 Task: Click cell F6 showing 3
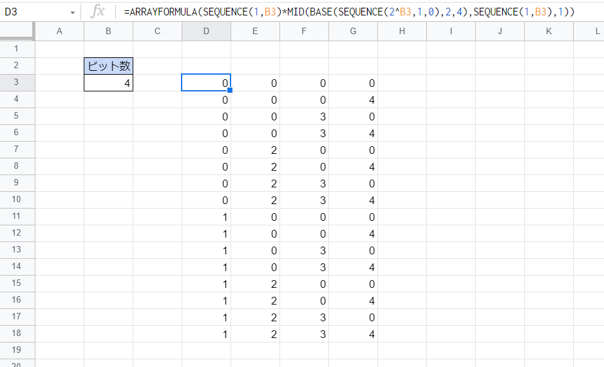(x=304, y=133)
